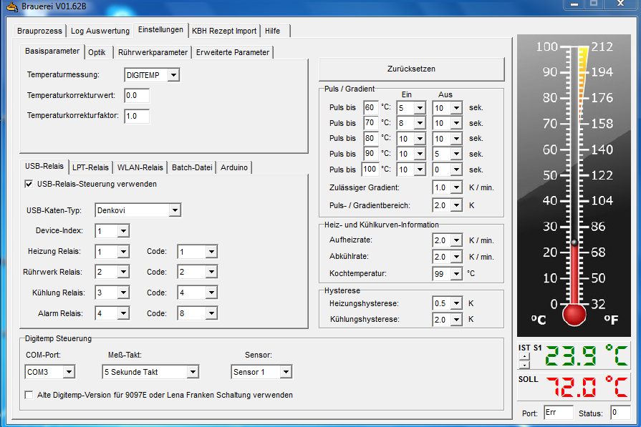Image resolution: width=641 pixels, height=427 pixels.
Task: Open the COM-Port COM3 dropdown
Action: 68,372
